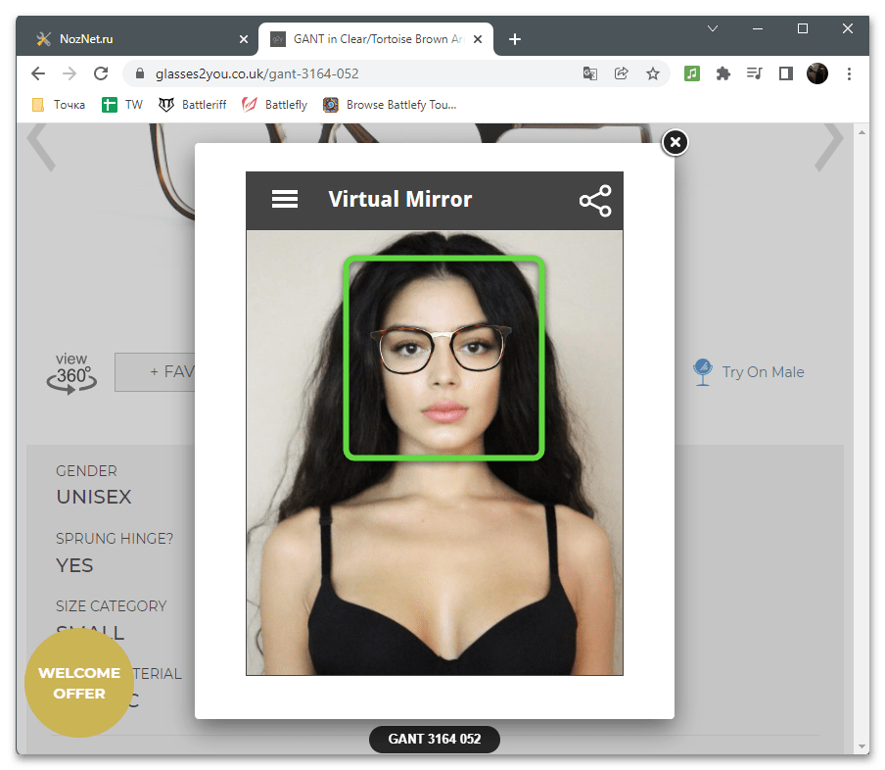This screenshot has height=770, width=885.
Task: Click the SIZE CATEGORY label
Action: point(112,606)
